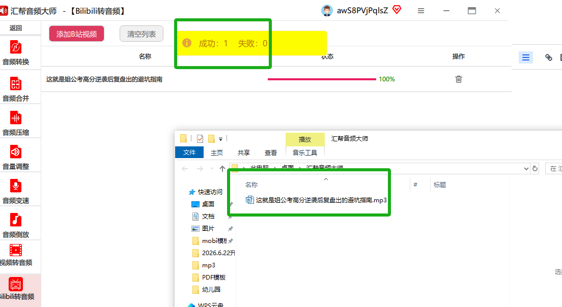This screenshot has width=562, height=307.
Task: Click the 汇帮音频大师 app logo icon
Action: 4,11
